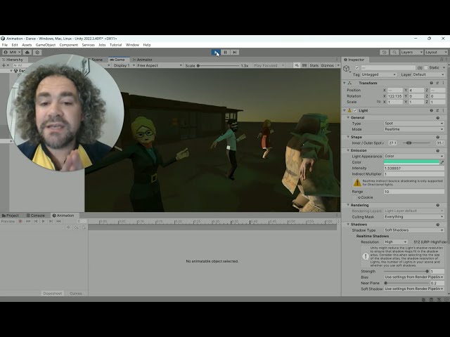
Task: Toggle Gizmos in Game view
Action: [327, 65]
